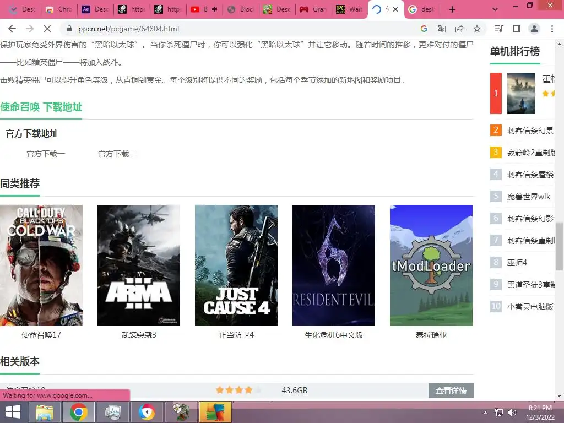This screenshot has height=423, width=564.
Task: Open rank 2 刺客信条幻景 entry
Action: point(530,130)
